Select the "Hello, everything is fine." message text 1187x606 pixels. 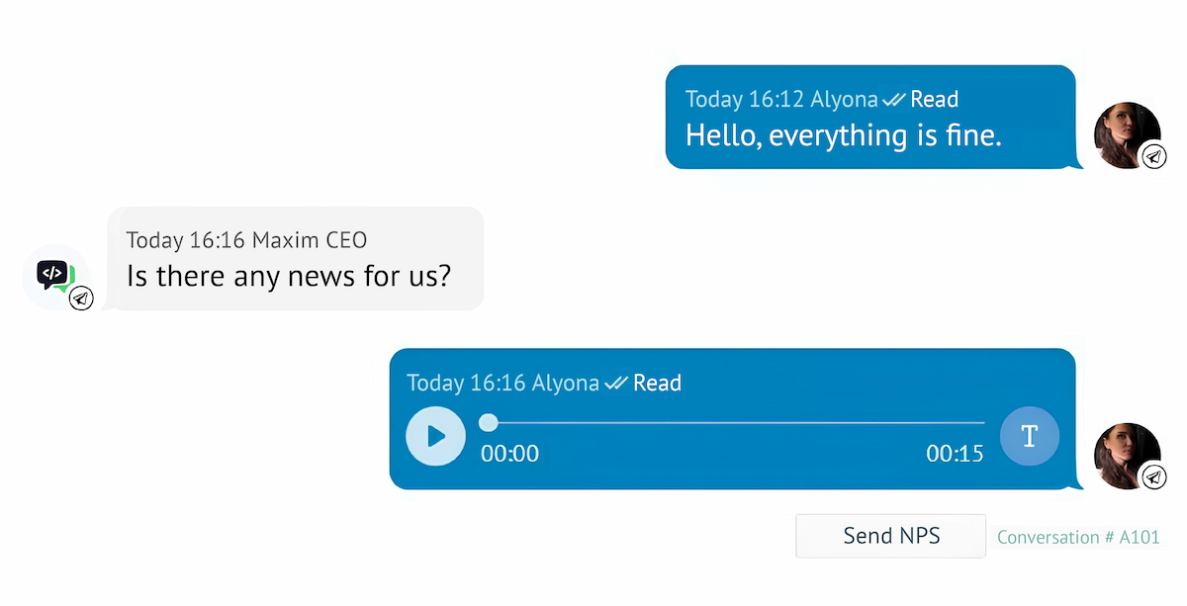tap(843, 135)
